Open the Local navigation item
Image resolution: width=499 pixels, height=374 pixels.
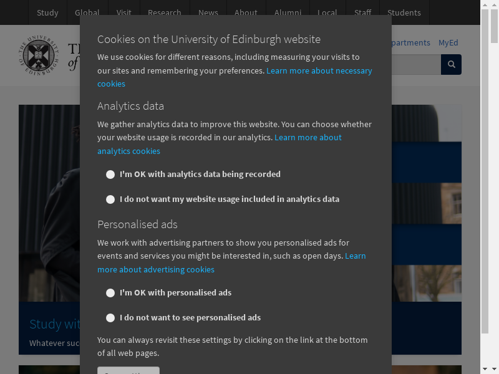pyautogui.click(x=327, y=12)
